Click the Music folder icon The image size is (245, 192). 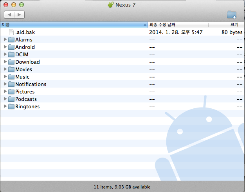[11, 77]
